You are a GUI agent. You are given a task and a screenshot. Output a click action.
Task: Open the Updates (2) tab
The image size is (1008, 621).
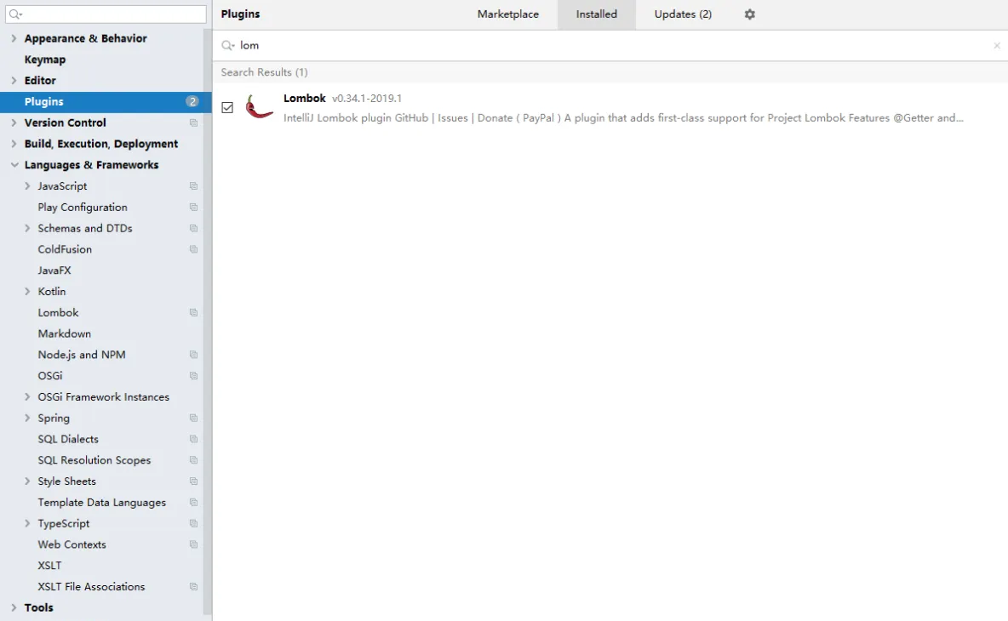tap(683, 14)
